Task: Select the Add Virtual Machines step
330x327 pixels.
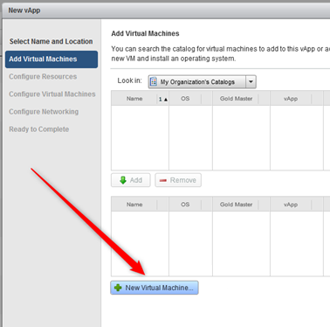Action: pyautogui.click(x=52, y=59)
